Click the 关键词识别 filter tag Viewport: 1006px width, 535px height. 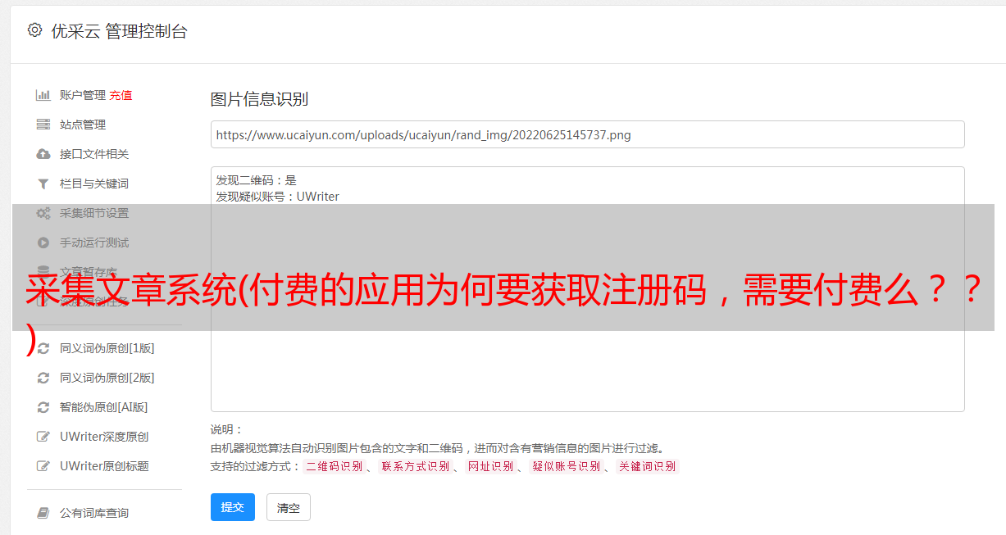(647, 466)
